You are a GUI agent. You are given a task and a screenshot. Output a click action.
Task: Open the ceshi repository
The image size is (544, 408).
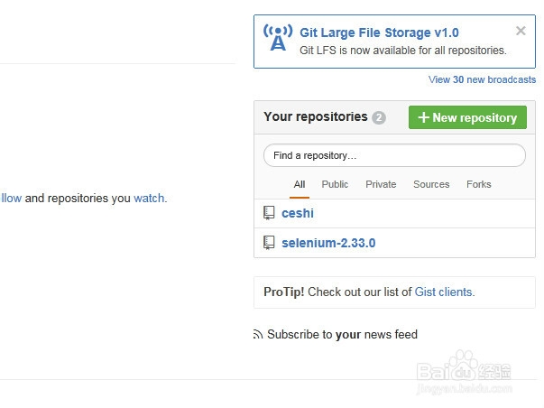click(x=298, y=213)
